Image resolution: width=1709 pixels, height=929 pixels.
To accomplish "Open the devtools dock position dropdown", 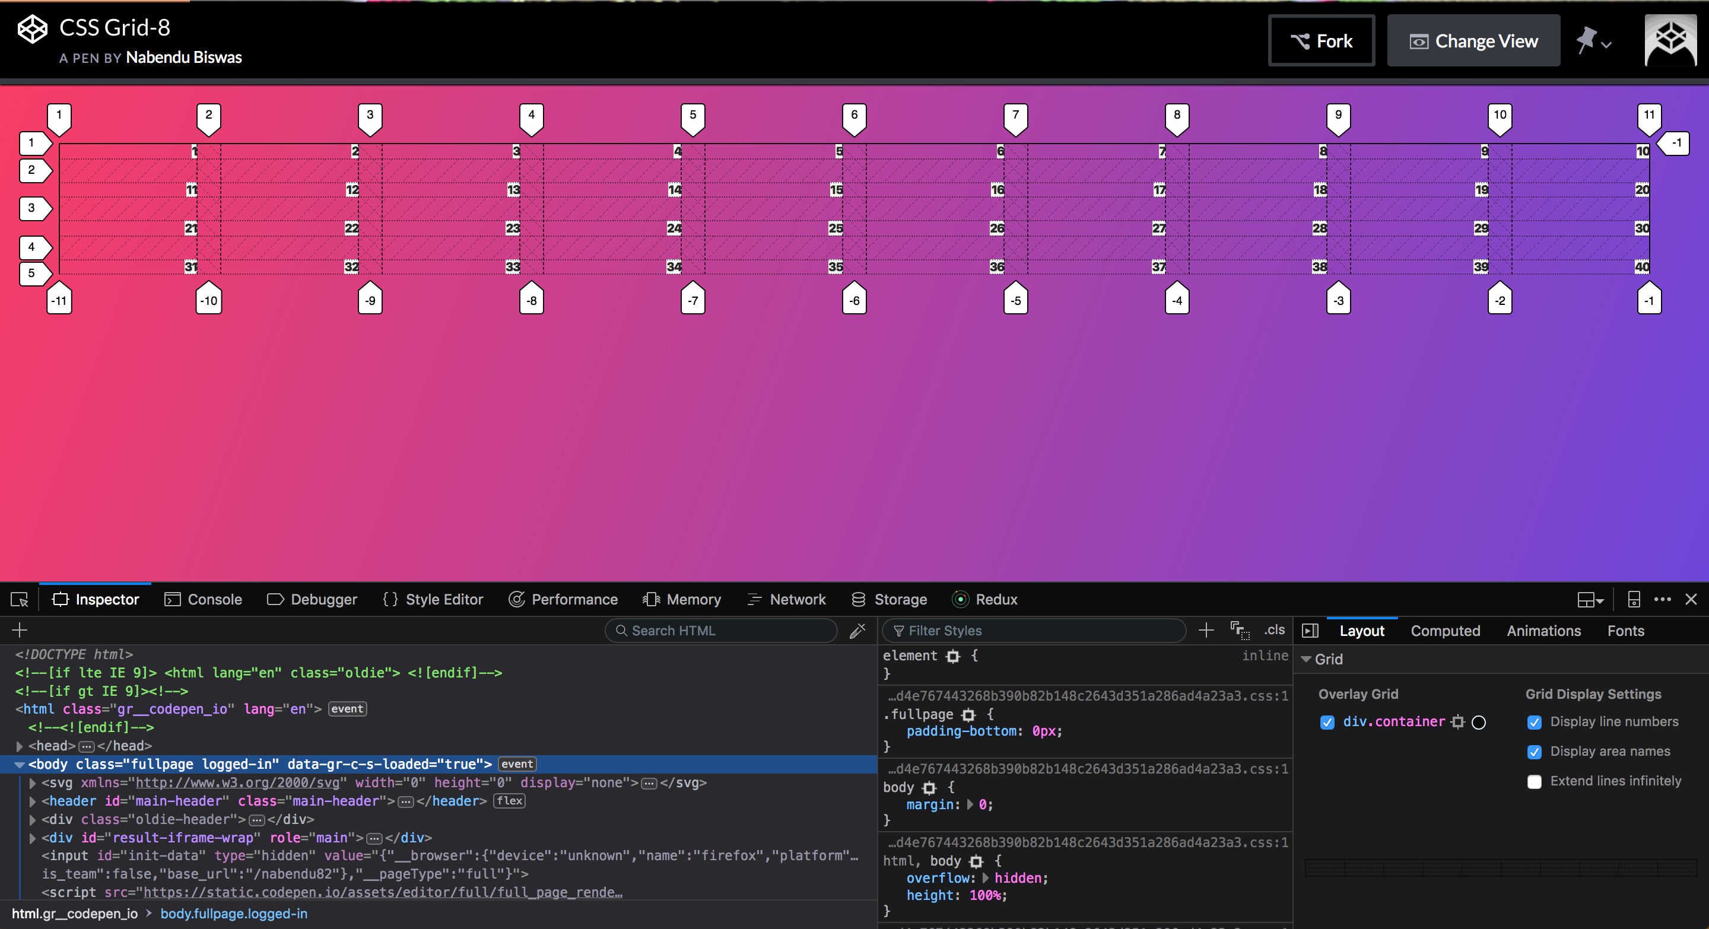I will [1590, 599].
